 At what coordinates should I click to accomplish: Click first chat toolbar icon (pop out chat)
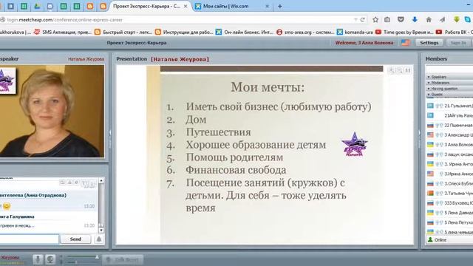tap(62, 183)
